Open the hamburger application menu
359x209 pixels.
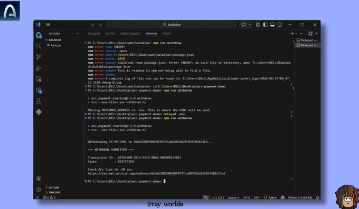pyautogui.click(x=48, y=24)
